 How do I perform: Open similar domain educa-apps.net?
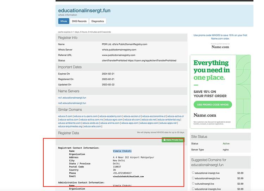tap(168, 123)
